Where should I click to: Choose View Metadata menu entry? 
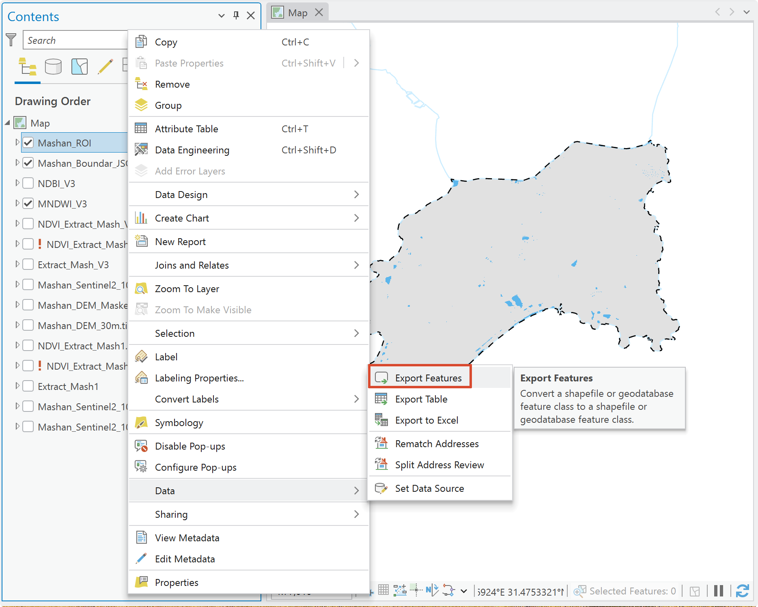[x=249, y=538]
